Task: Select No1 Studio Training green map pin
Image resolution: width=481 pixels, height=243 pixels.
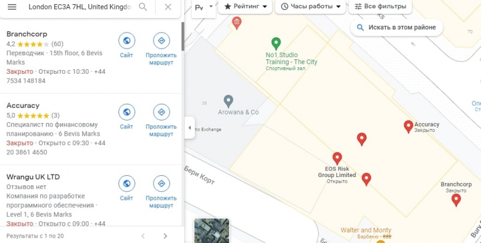Action: coord(276,43)
